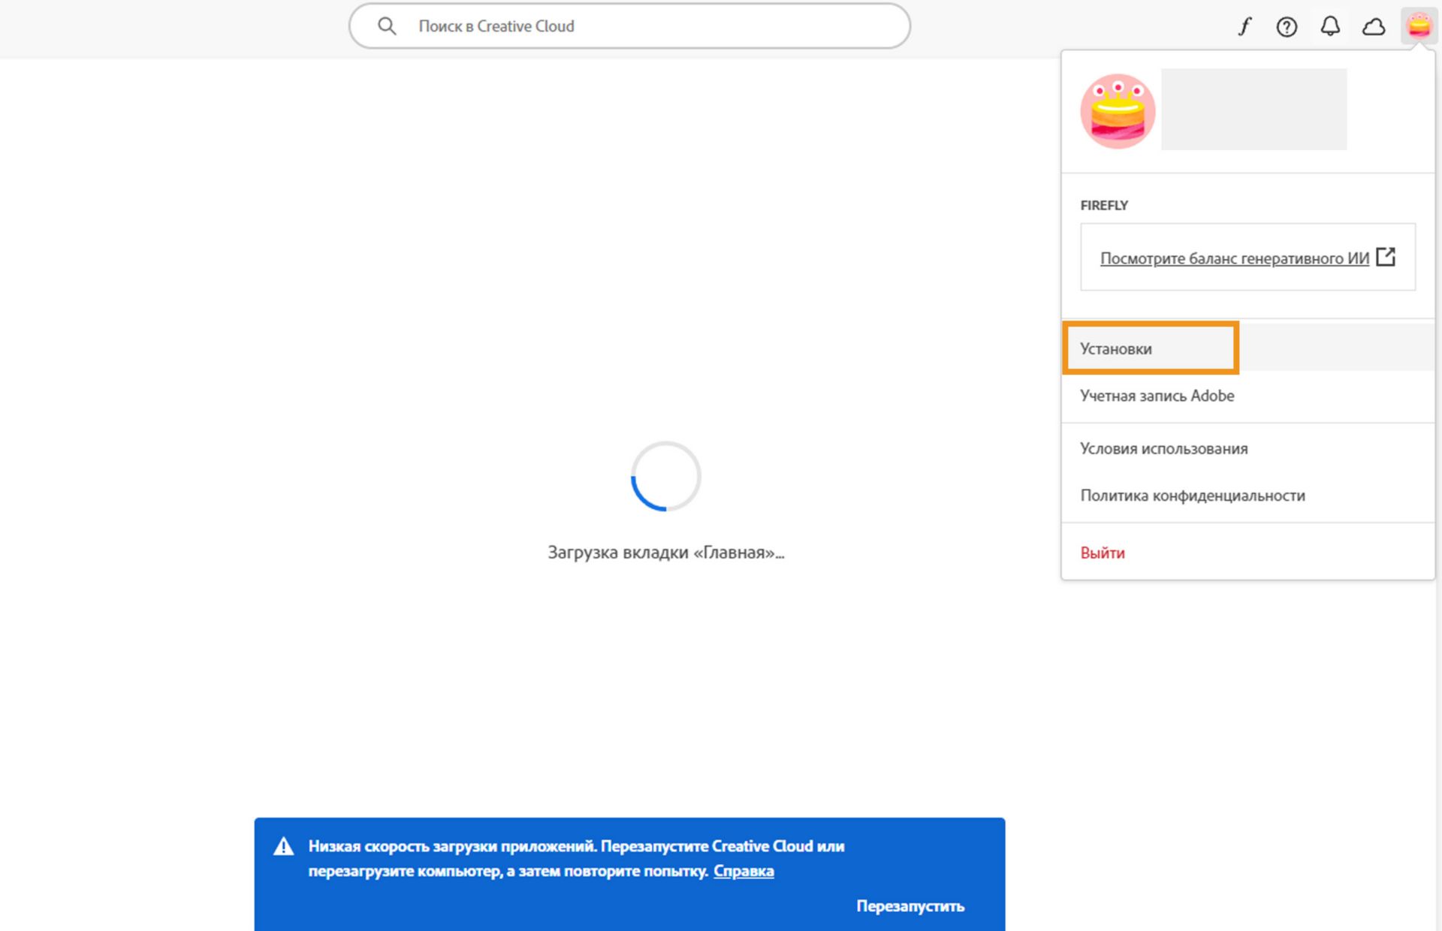Click the avatar thumbnail inside the account menu
Screen dimensions: 1442x931
(x=1117, y=110)
